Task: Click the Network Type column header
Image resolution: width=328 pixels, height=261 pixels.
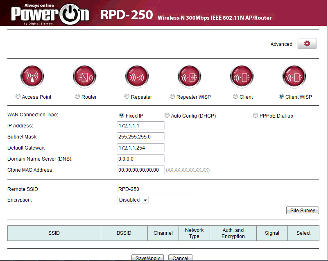Action: (x=195, y=233)
